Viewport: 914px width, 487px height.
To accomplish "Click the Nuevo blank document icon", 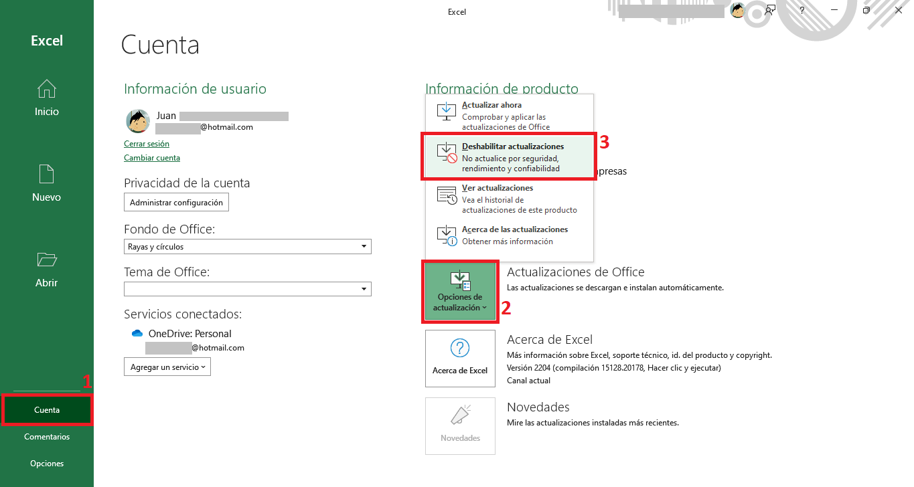I will point(47,174).
